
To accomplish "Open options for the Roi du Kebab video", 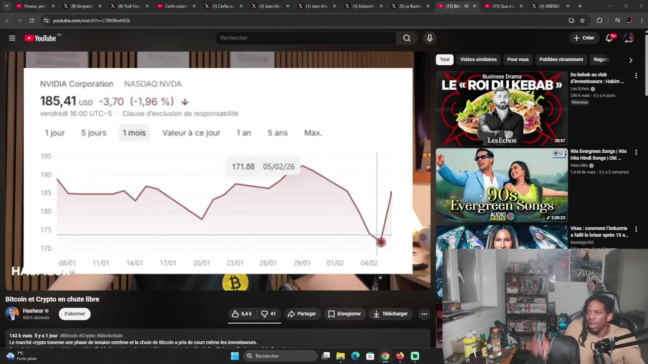I will point(636,76).
